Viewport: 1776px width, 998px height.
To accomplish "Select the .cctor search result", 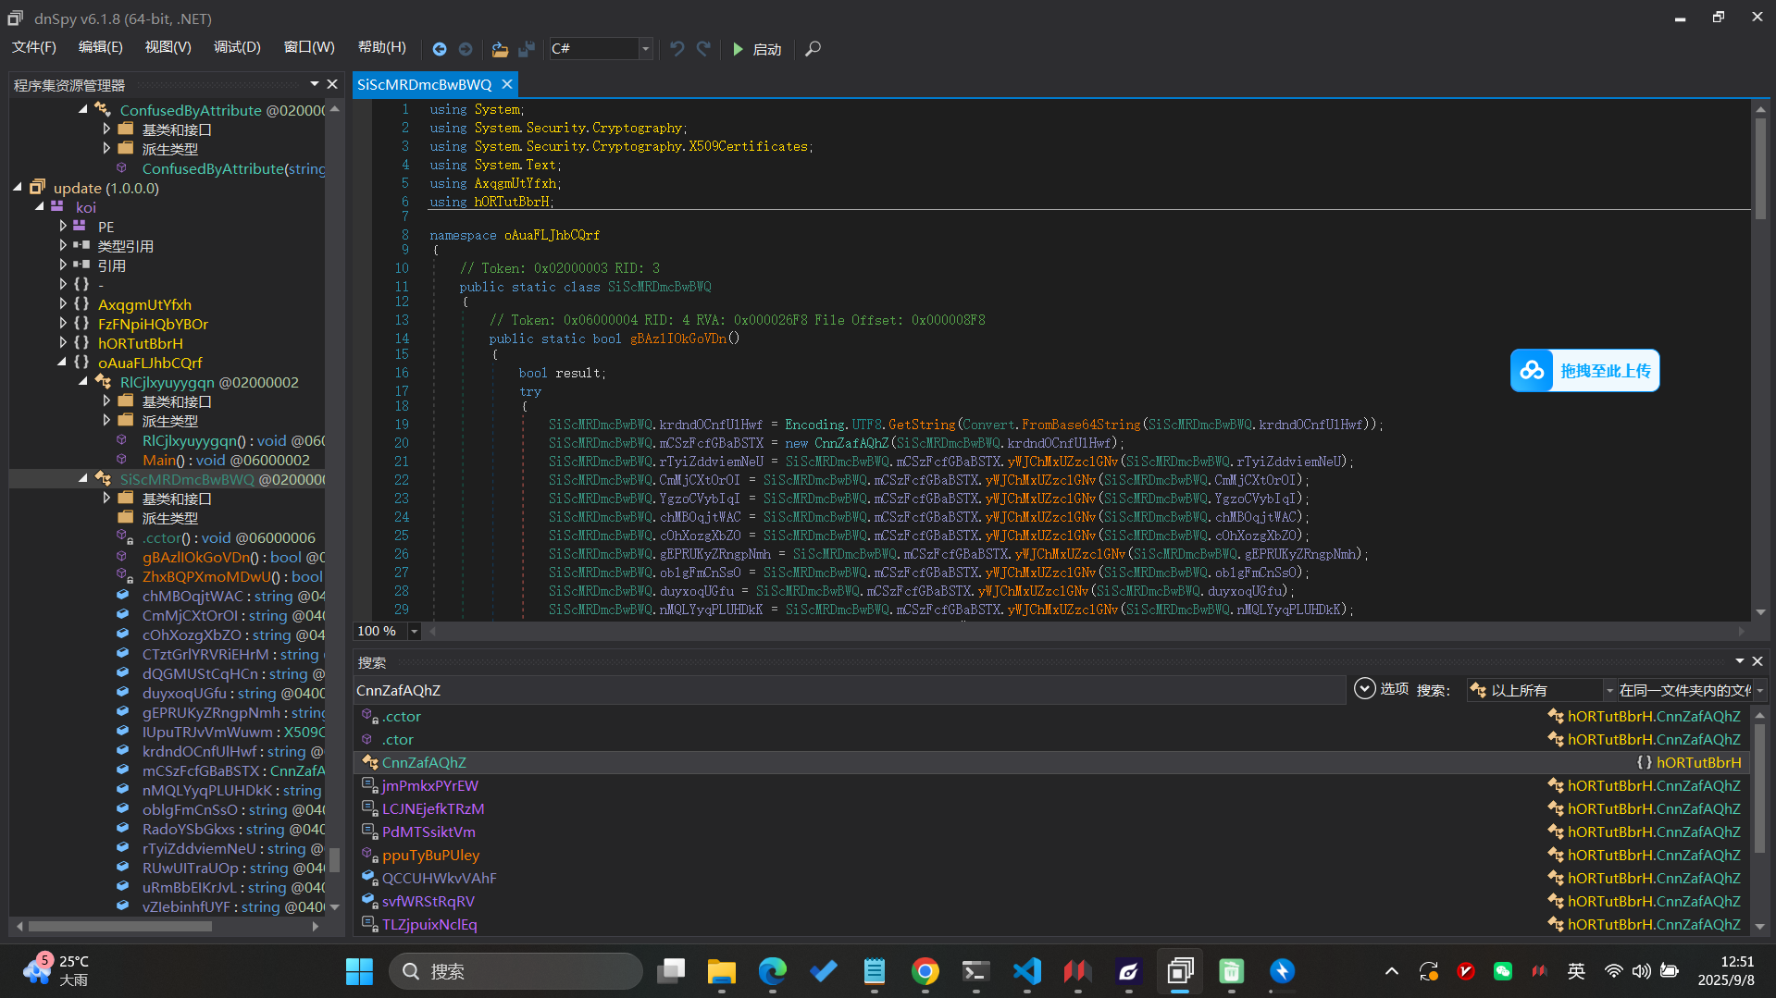I will tap(1051, 716).
